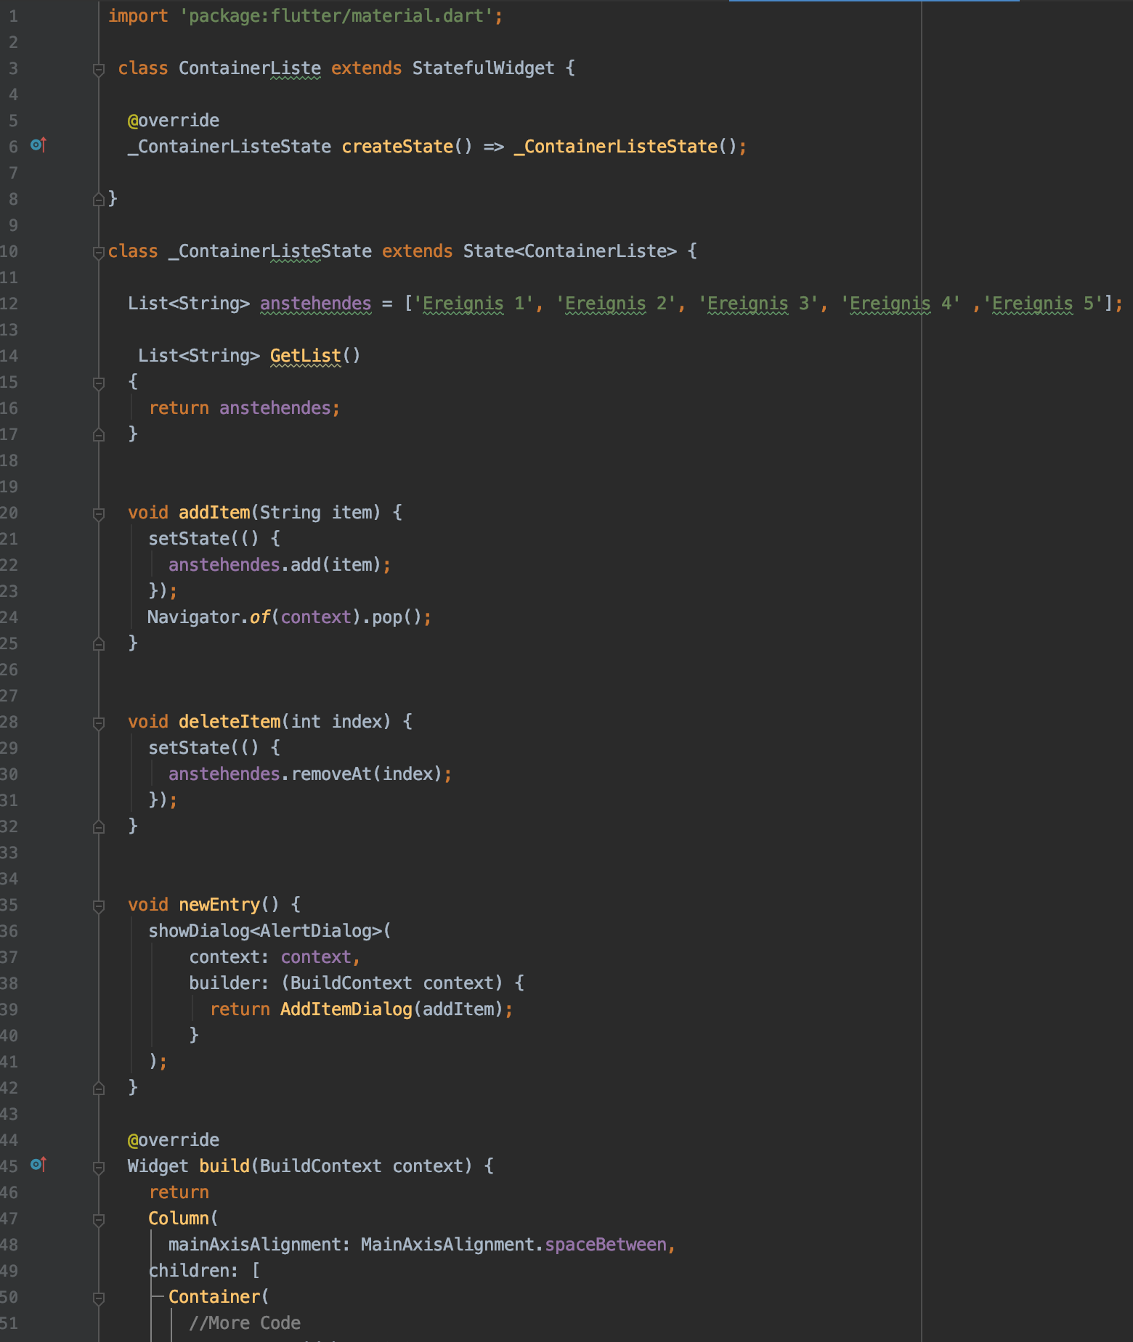This screenshot has height=1342, width=1133.
Task: Click the 'return anstehendes' statement
Action: pos(244,408)
